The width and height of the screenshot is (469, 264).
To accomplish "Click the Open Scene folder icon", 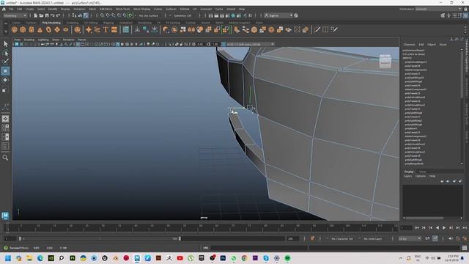I will (x=41, y=15).
